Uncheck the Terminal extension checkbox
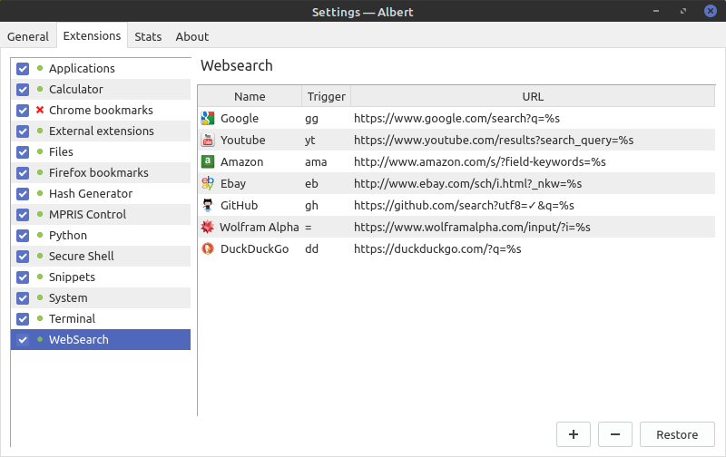 (x=23, y=318)
